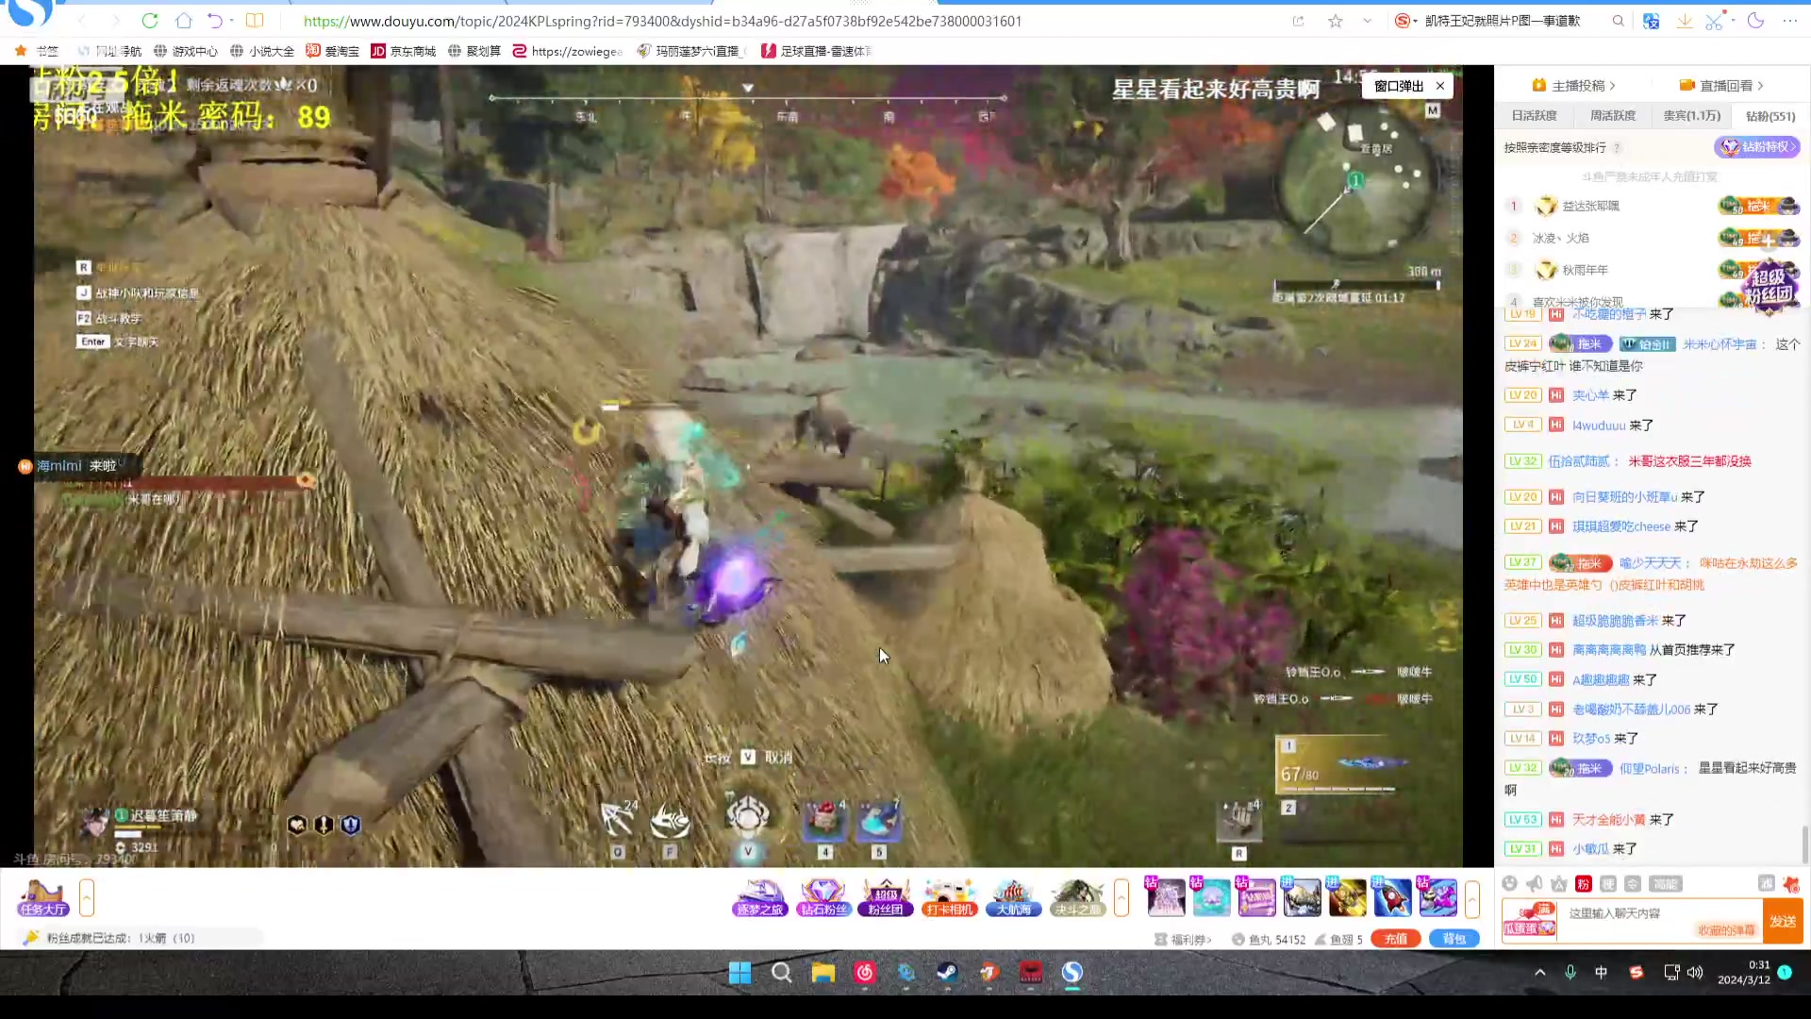Select the rocket gift thumbnail
Screen dimensions: 1811x1019
1392,897
